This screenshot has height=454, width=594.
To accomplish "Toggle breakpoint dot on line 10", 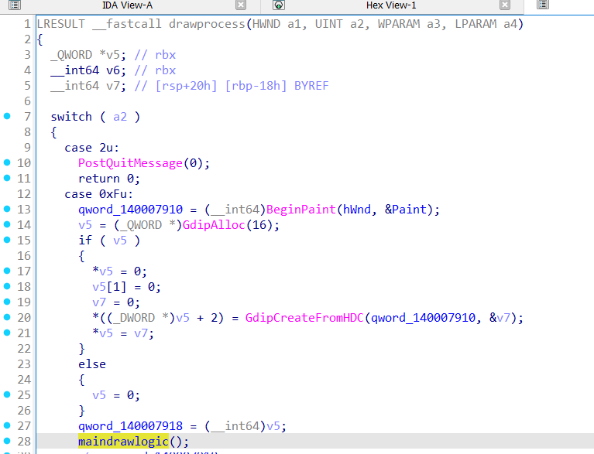I will 7,162.
